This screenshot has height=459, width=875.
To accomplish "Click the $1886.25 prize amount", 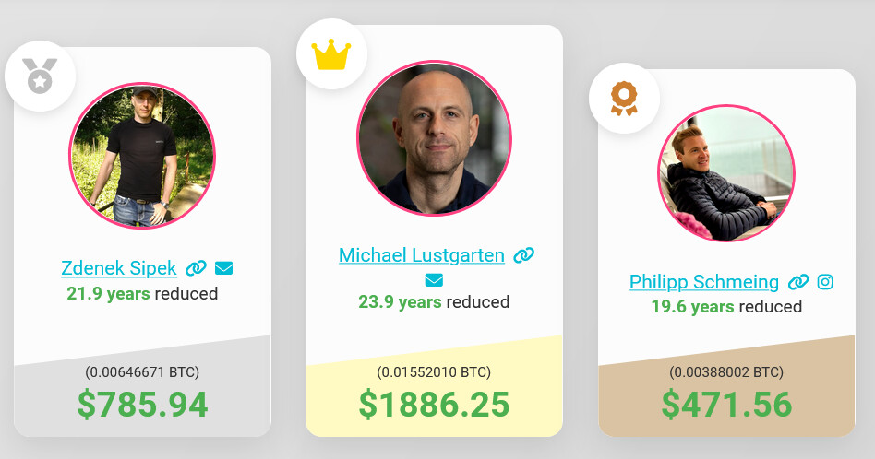I will pos(434,405).
